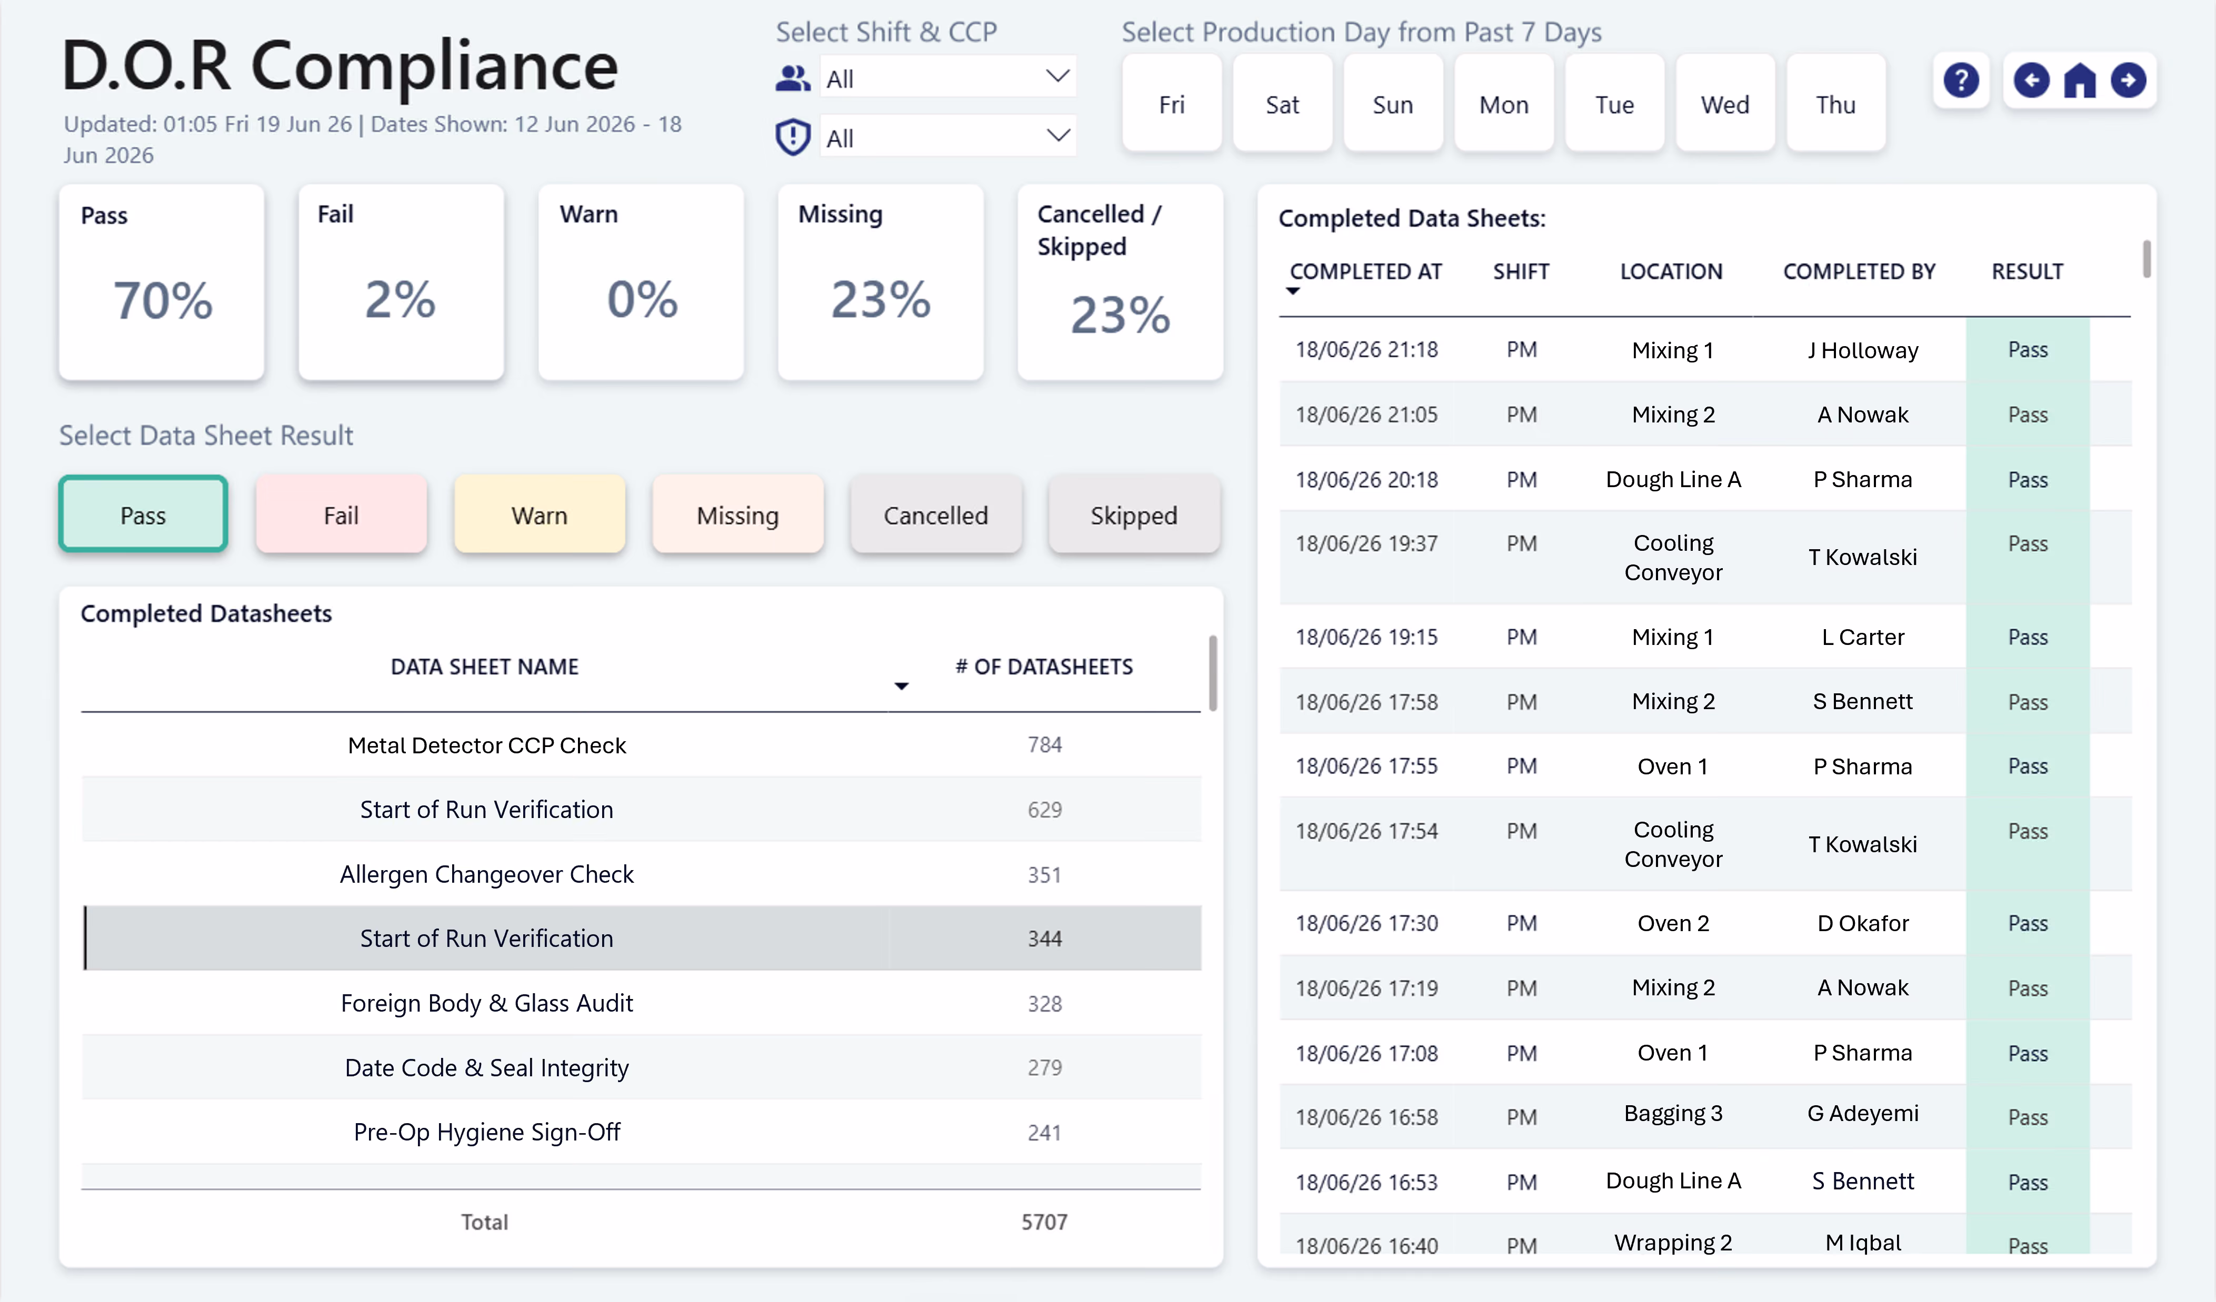The image size is (2216, 1302).
Task: Open the CCP selection dropdown
Action: tap(947, 136)
